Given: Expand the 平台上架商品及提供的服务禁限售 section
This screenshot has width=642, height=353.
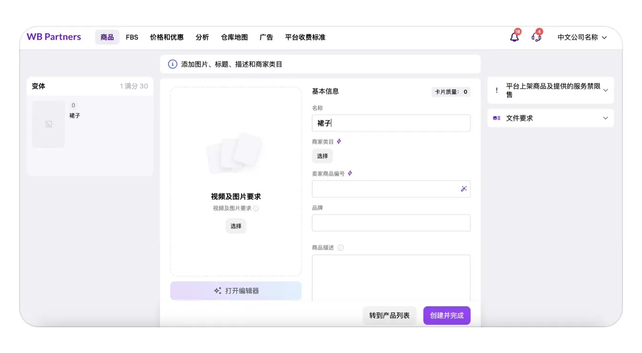Looking at the screenshot, I should tap(605, 90).
